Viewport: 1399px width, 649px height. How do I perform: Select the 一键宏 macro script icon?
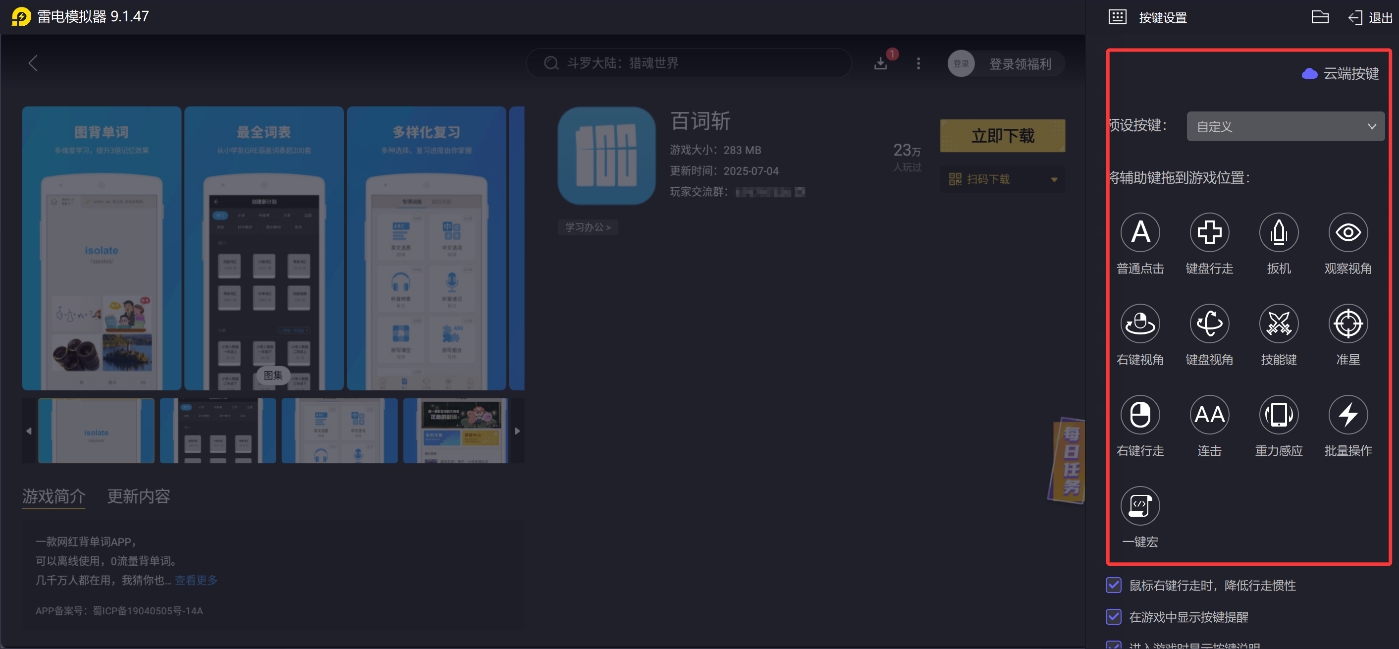point(1140,506)
